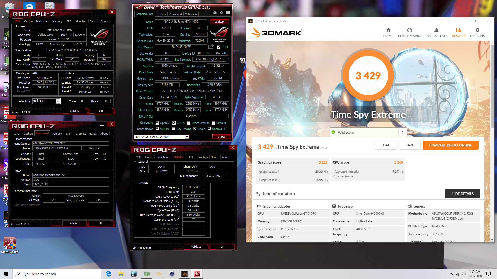This screenshot has width=497, height=279.
Task: Click OK in Memory CPU-Z window
Action: (x=222, y=247)
